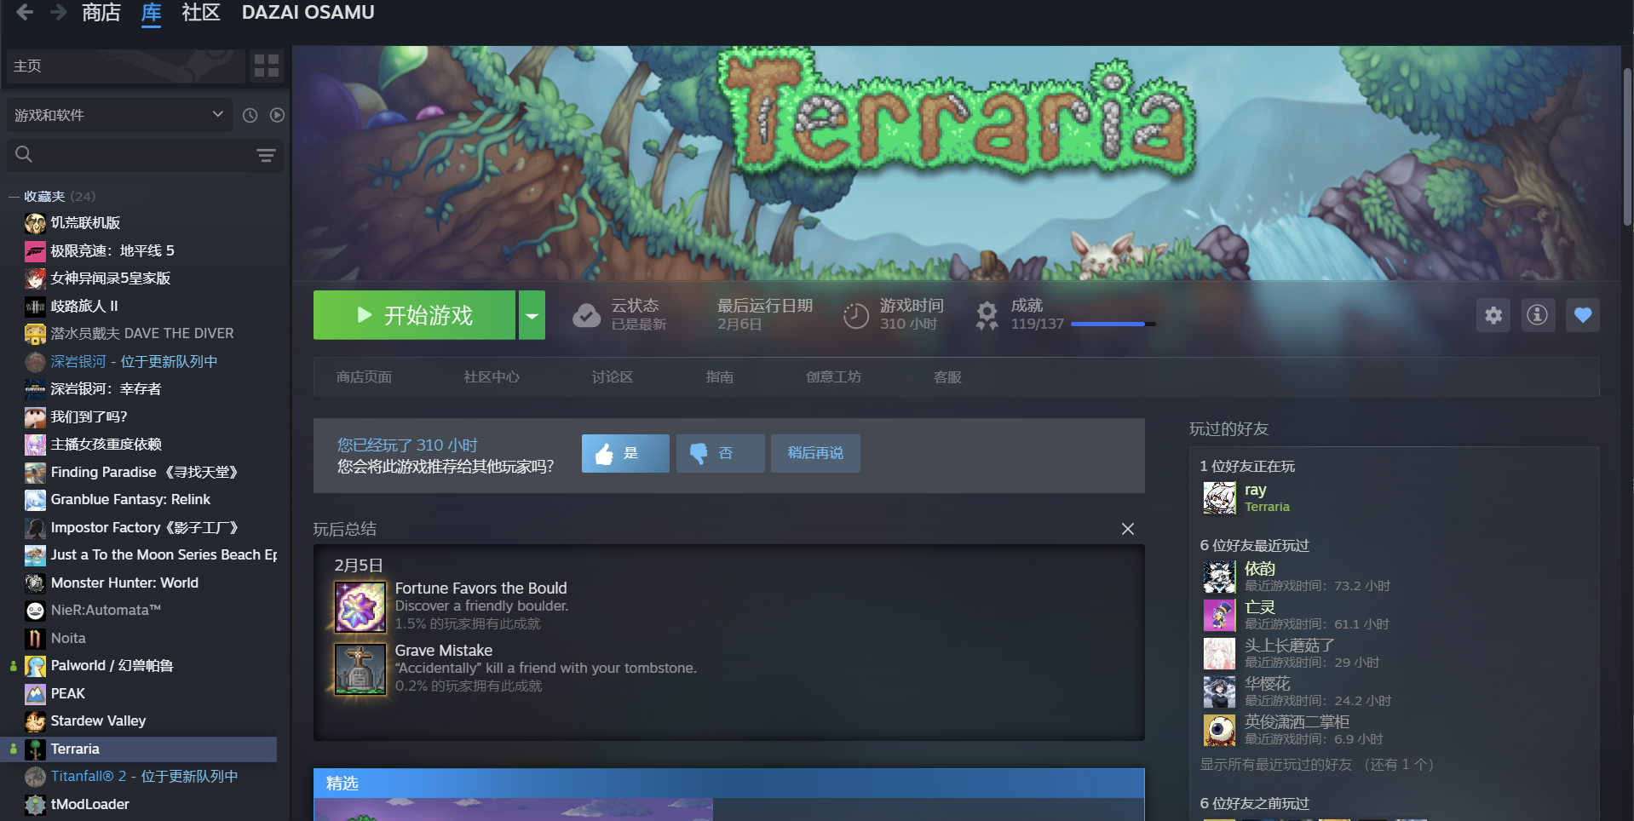Click the 稍后再说 maybe later button
Image resolution: width=1634 pixels, height=821 pixels.
[814, 453]
